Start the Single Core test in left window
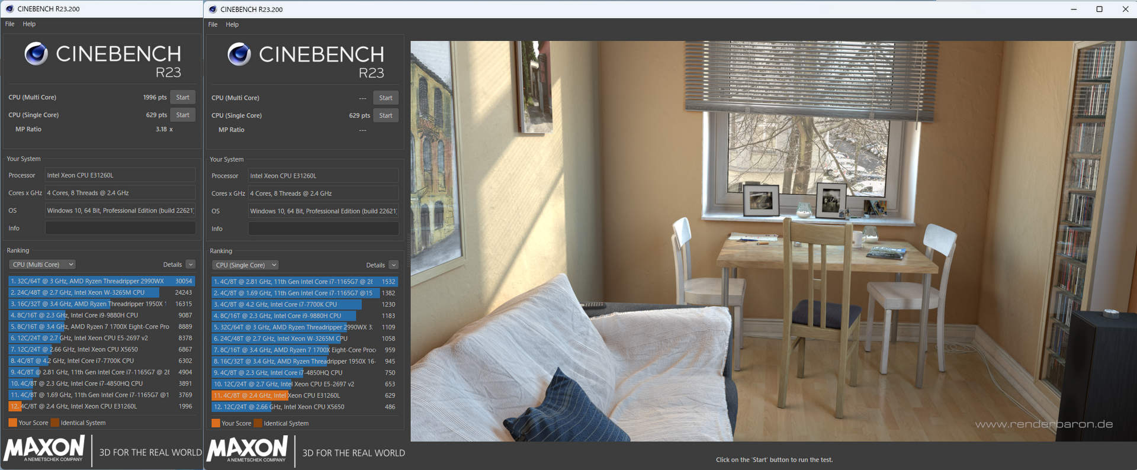Screen dimensions: 1137x470 click(183, 115)
